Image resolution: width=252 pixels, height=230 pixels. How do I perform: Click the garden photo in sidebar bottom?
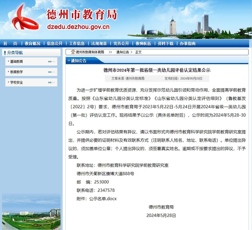pyautogui.click(x=31, y=212)
